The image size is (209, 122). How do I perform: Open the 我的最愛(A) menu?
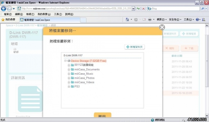pyautogui.click(x=44, y=14)
